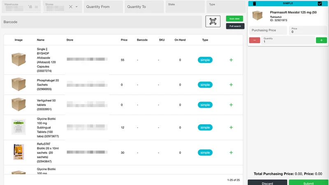Open RefluSTAT Biotiki product image
This screenshot has height=185, width=329.
pyautogui.click(x=19, y=152)
